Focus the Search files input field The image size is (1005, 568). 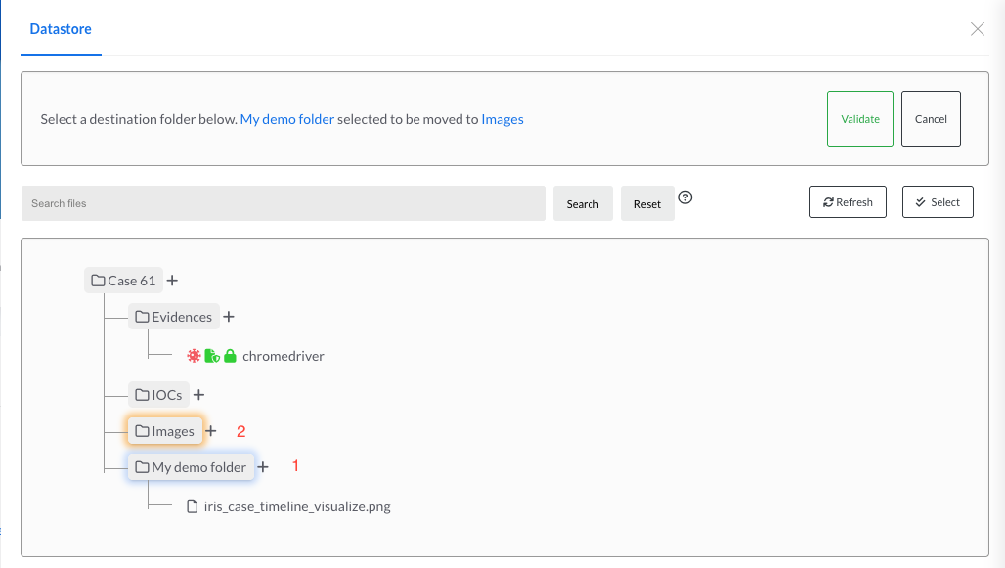pos(283,203)
